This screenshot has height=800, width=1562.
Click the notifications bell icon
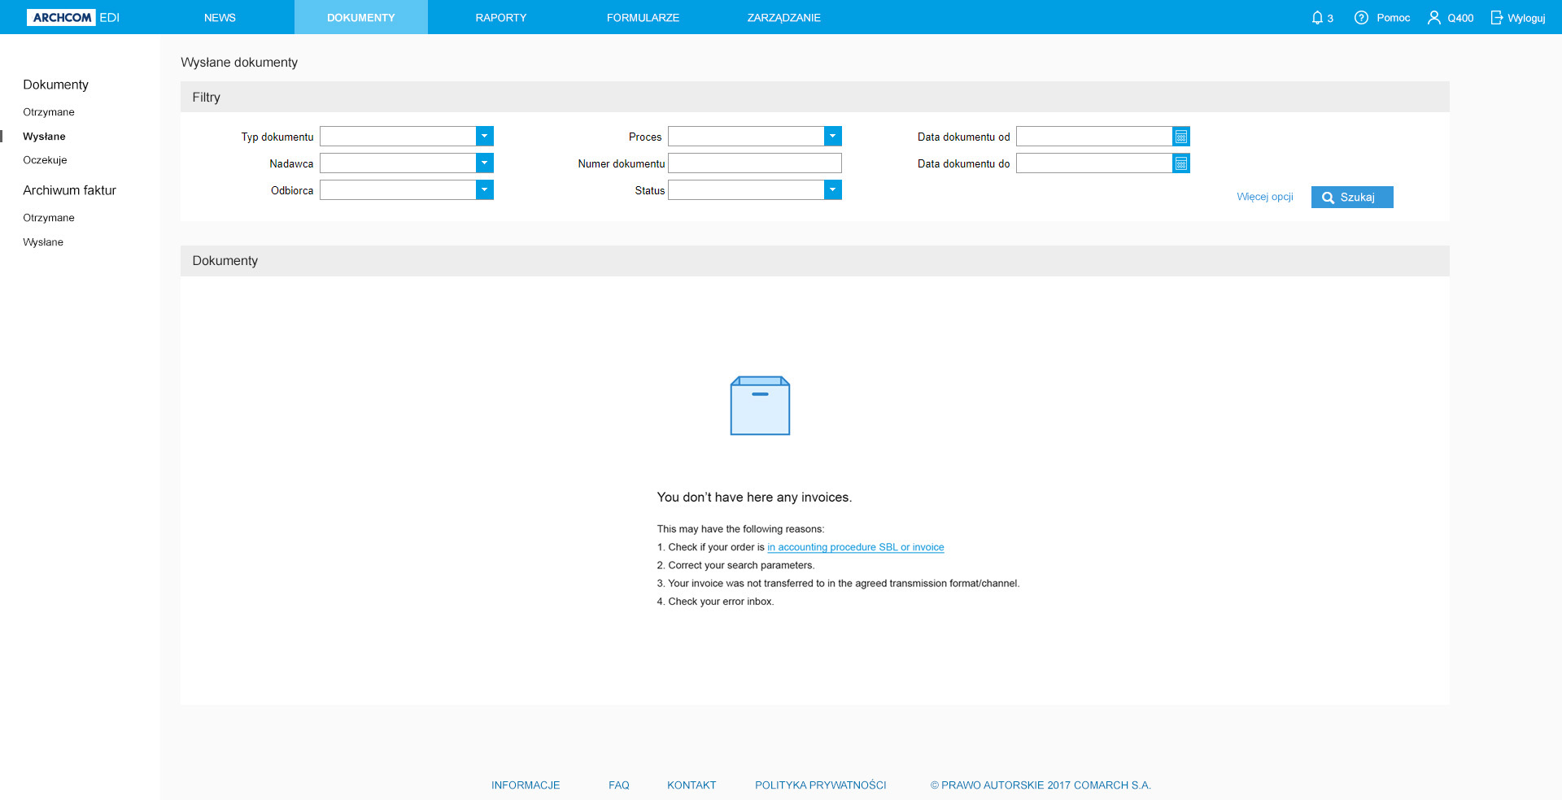coord(1317,17)
